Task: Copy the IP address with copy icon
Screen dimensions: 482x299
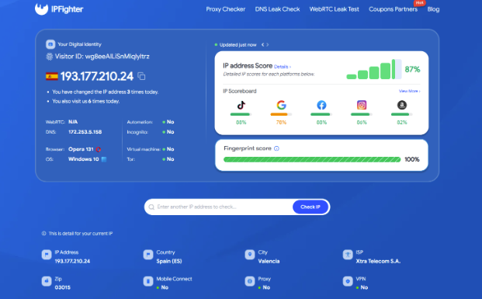Action: click(141, 76)
